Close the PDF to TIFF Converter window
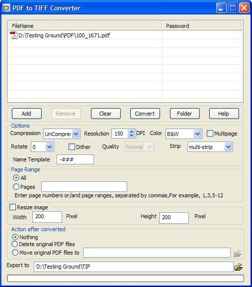The image size is (252, 287). click(x=245, y=8)
